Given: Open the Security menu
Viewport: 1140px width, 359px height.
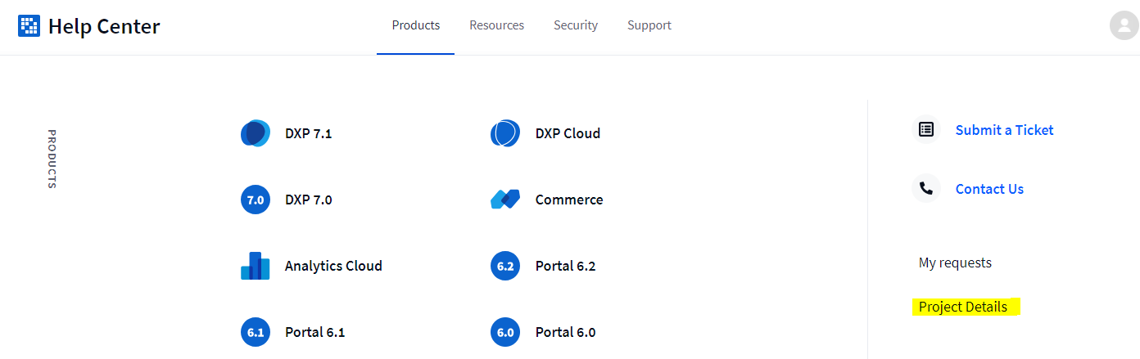Looking at the screenshot, I should pyautogui.click(x=576, y=25).
